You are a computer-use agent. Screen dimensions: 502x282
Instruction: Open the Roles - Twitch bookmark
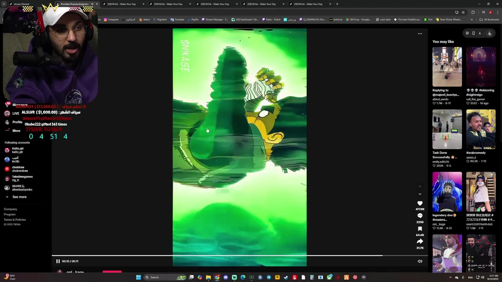click(271, 20)
